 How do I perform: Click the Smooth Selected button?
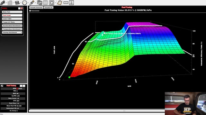coord(36,8)
